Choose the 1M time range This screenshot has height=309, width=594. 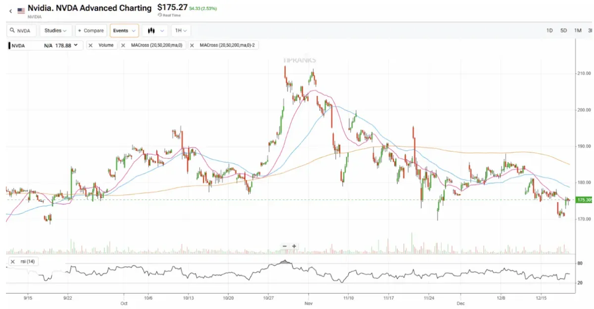(x=578, y=31)
